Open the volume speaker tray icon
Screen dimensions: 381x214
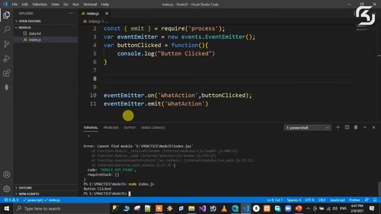[335, 209]
